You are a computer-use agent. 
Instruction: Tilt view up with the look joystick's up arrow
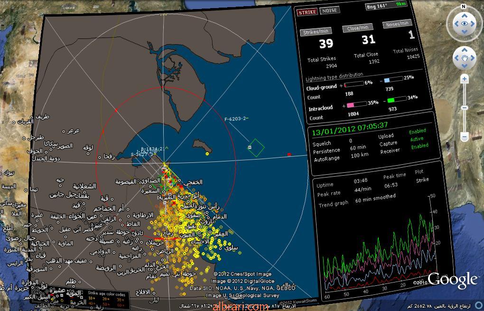tap(465, 16)
